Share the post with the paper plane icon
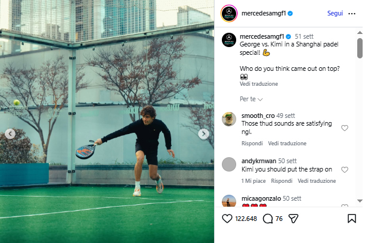The width and height of the screenshot is (365, 243). [x=293, y=219]
